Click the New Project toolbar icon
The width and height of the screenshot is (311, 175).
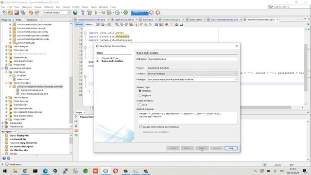coord(11,13)
